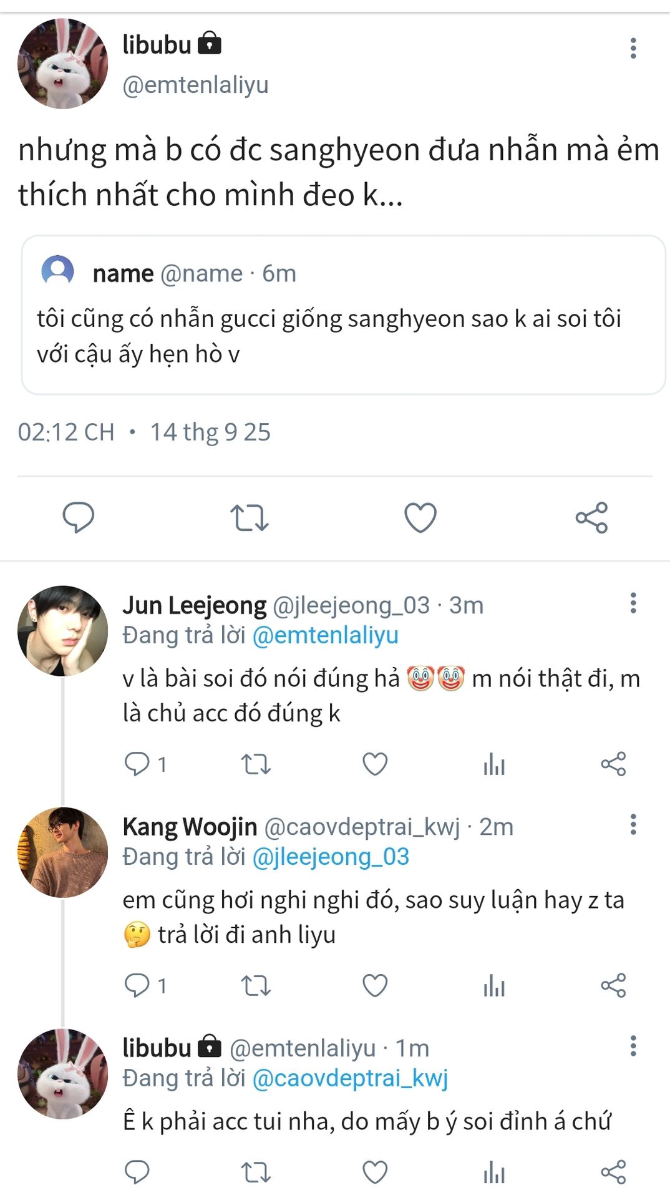Like Jun Leejeong's reply
Viewport: 670px width, 1198px height.
click(375, 764)
